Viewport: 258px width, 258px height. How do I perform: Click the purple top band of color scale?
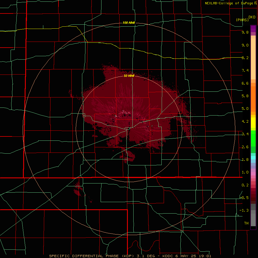pyautogui.click(x=253, y=29)
